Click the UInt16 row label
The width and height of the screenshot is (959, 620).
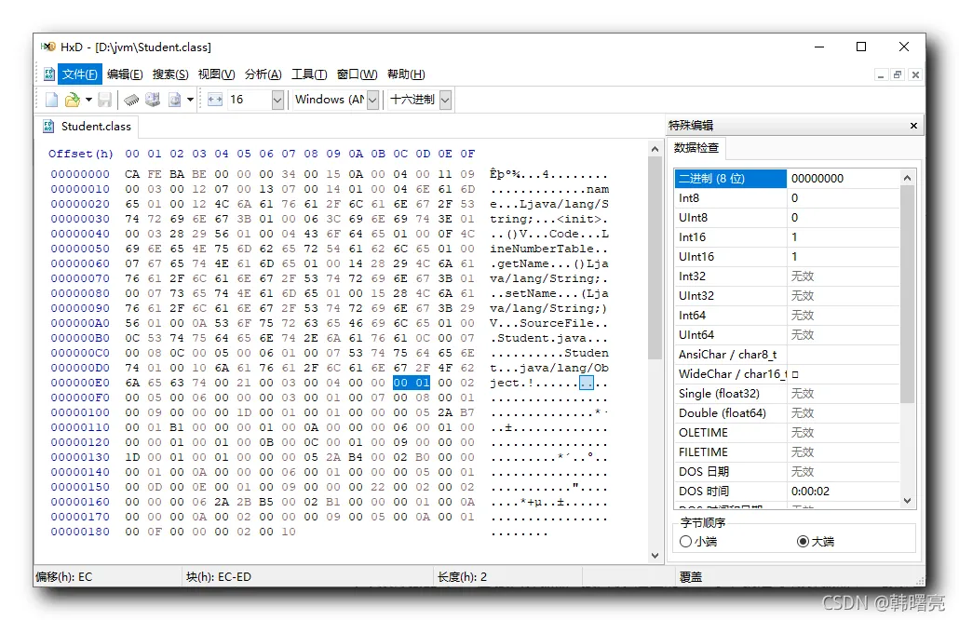pyautogui.click(x=696, y=257)
